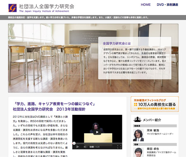Click the 理事長 section label

(x=137, y=126)
